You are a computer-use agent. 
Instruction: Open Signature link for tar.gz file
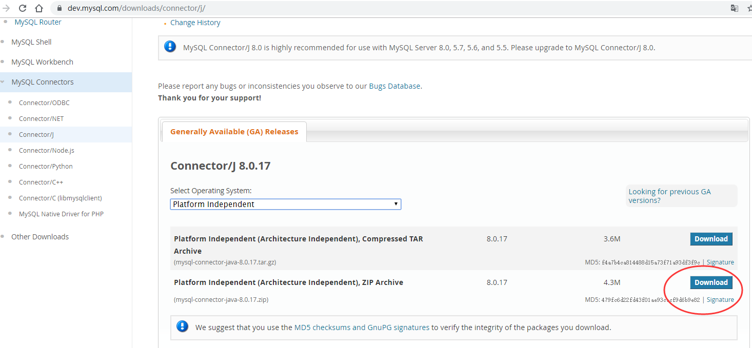[x=720, y=262]
